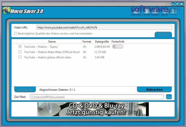Click the Movie Saver 3.0 title text

[x=27, y=11]
